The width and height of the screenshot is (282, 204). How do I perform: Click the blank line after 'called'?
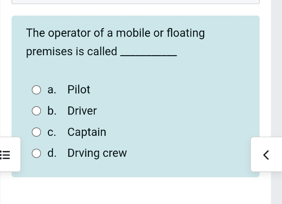[x=149, y=56]
